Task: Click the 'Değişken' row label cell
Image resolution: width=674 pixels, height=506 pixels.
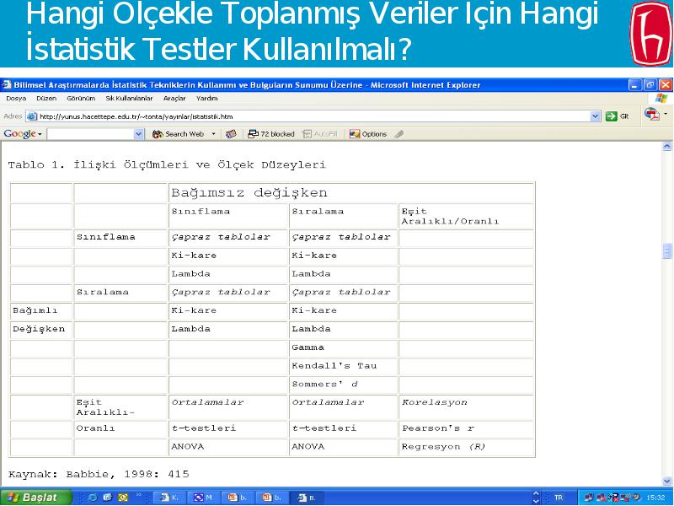Action: (x=41, y=330)
